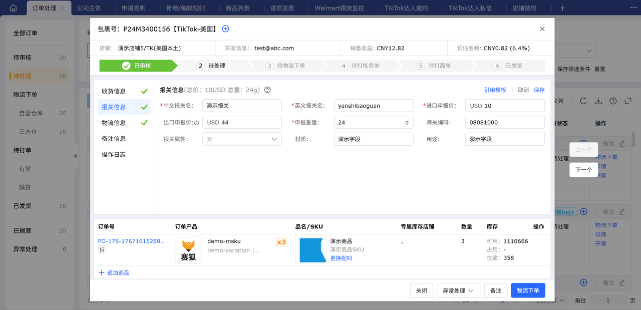Click the 赛狐 product thumbnail
The width and height of the screenshot is (641, 310).
[188, 250]
